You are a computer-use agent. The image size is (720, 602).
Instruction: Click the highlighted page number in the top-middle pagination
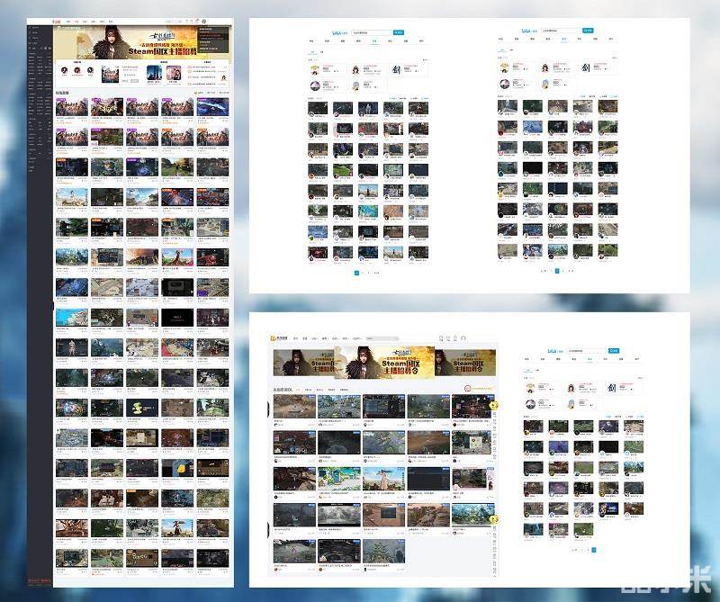click(x=356, y=271)
